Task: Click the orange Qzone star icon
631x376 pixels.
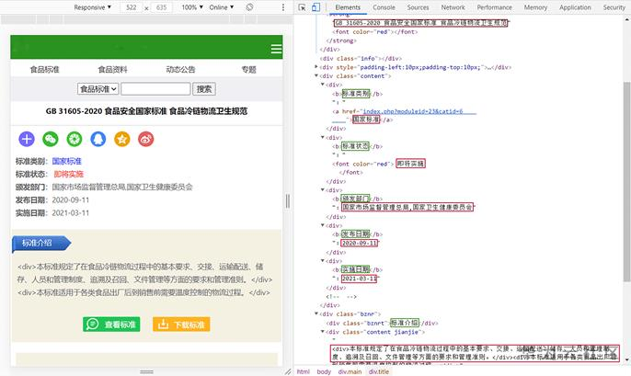Action: click(x=122, y=139)
